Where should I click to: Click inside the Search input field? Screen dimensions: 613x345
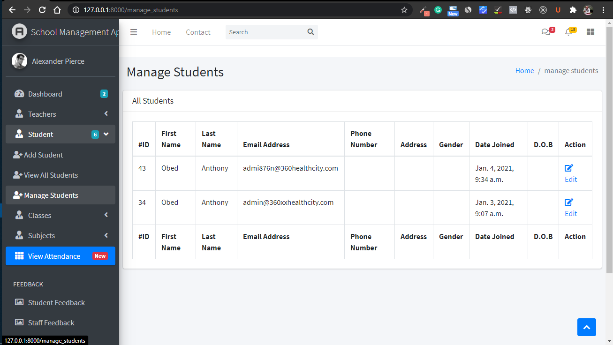pyautogui.click(x=263, y=32)
